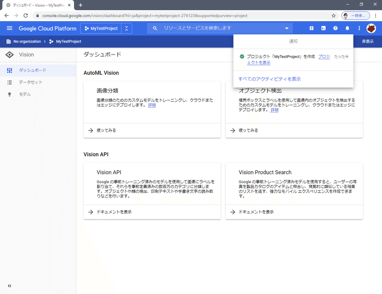Click arrow icon in 画像分類 card footer
The height and width of the screenshot is (294, 382).
tap(91, 131)
